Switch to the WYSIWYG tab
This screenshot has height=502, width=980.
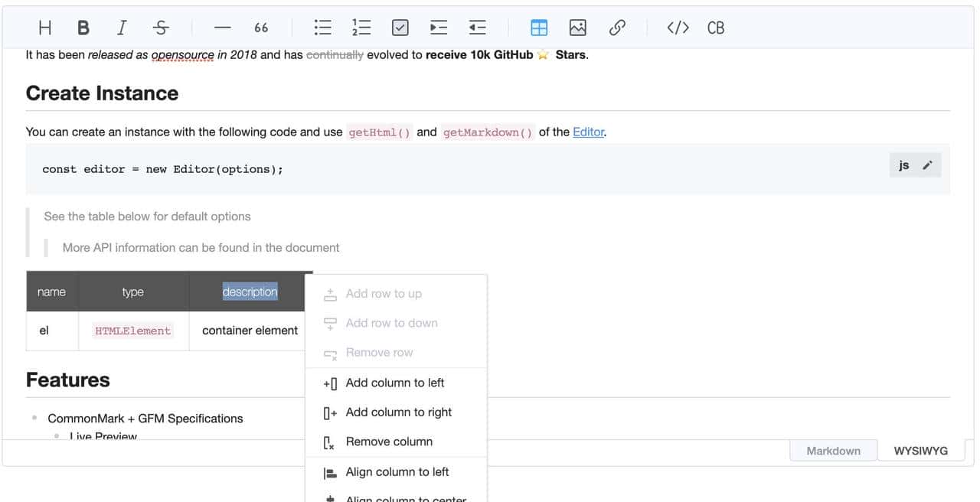(920, 451)
